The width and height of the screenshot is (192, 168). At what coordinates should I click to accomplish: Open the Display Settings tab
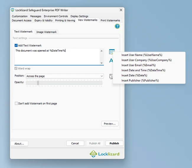point(79,16)
